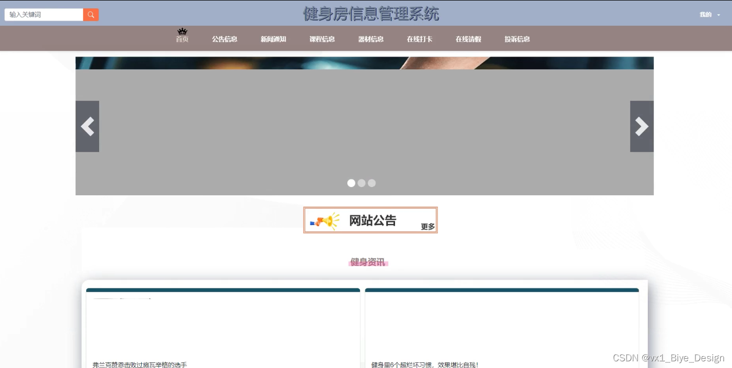Focus the keyword search input field

(44, 15)
